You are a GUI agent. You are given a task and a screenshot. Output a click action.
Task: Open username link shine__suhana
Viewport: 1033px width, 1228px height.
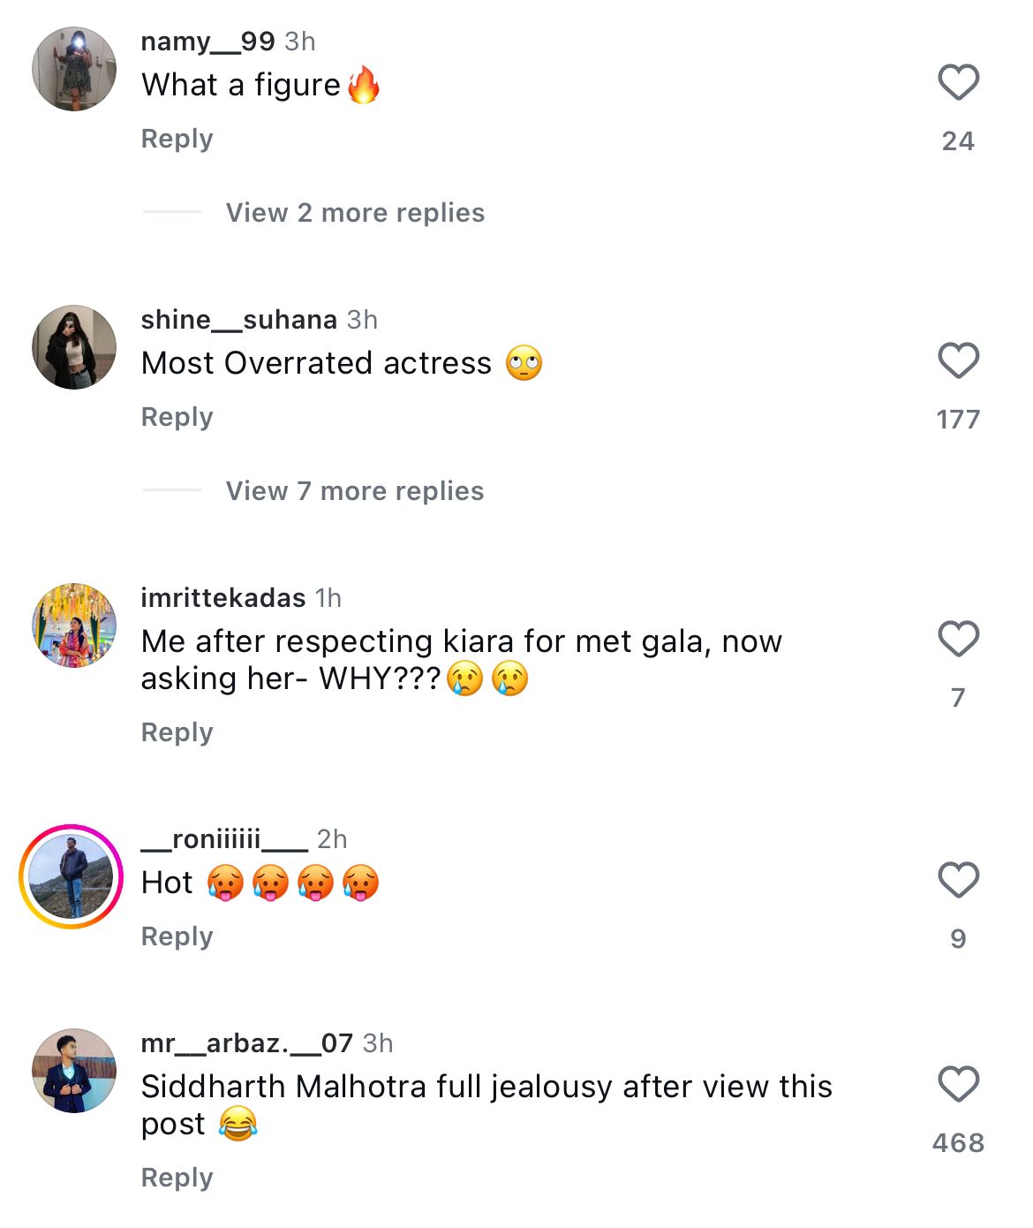(239, 320)
